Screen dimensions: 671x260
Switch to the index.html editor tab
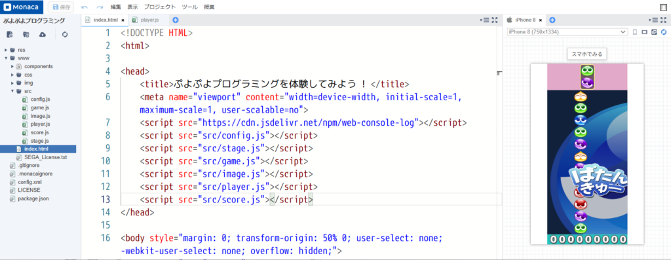[105, 20]
